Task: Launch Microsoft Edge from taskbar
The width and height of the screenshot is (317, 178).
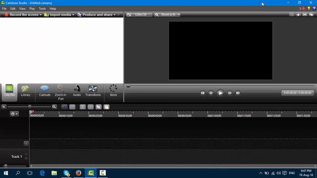Action: coord(42,173)
